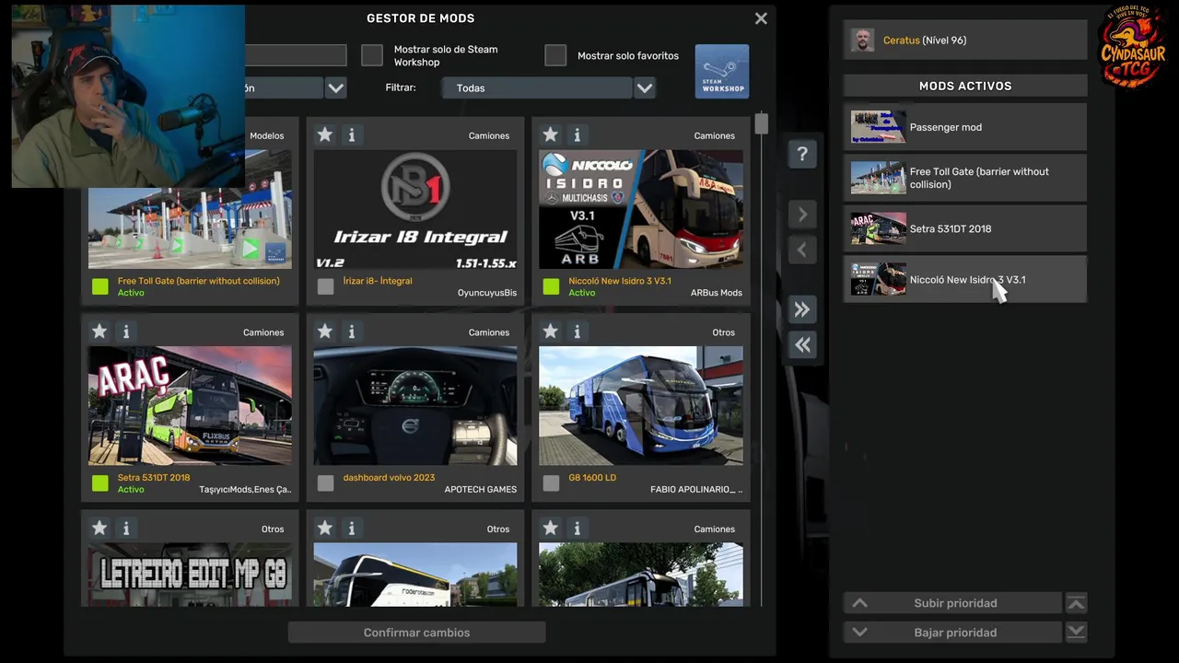
Task: Click info icon on bottom row Camiones mod
Action: click(577, 528)
